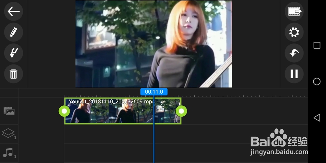
Task: Tap the video preview area
Action: click(x=154, y=44)
